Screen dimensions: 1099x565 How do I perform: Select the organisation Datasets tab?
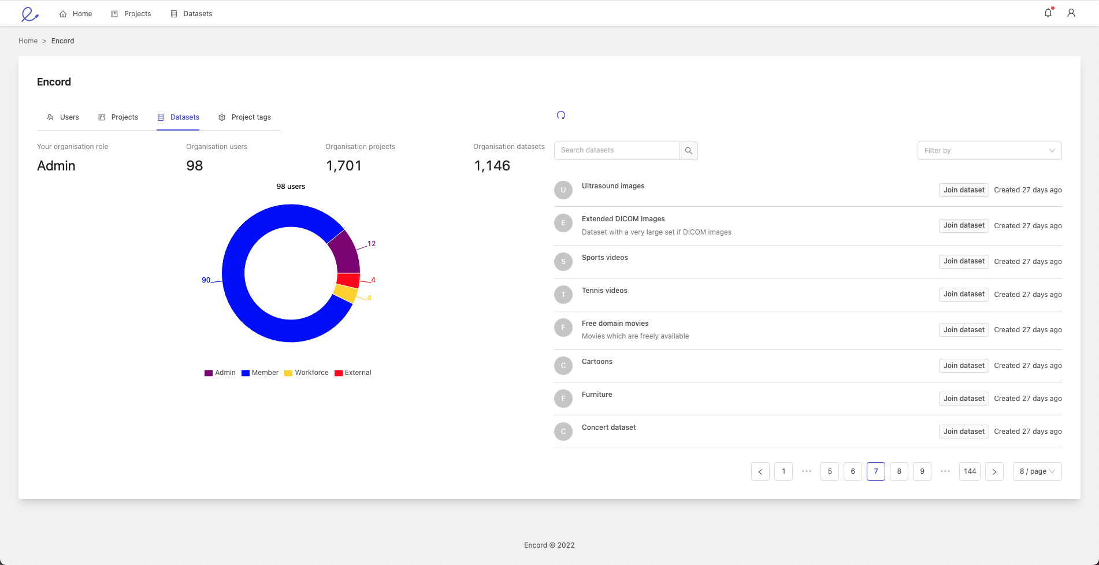(178, 117)
